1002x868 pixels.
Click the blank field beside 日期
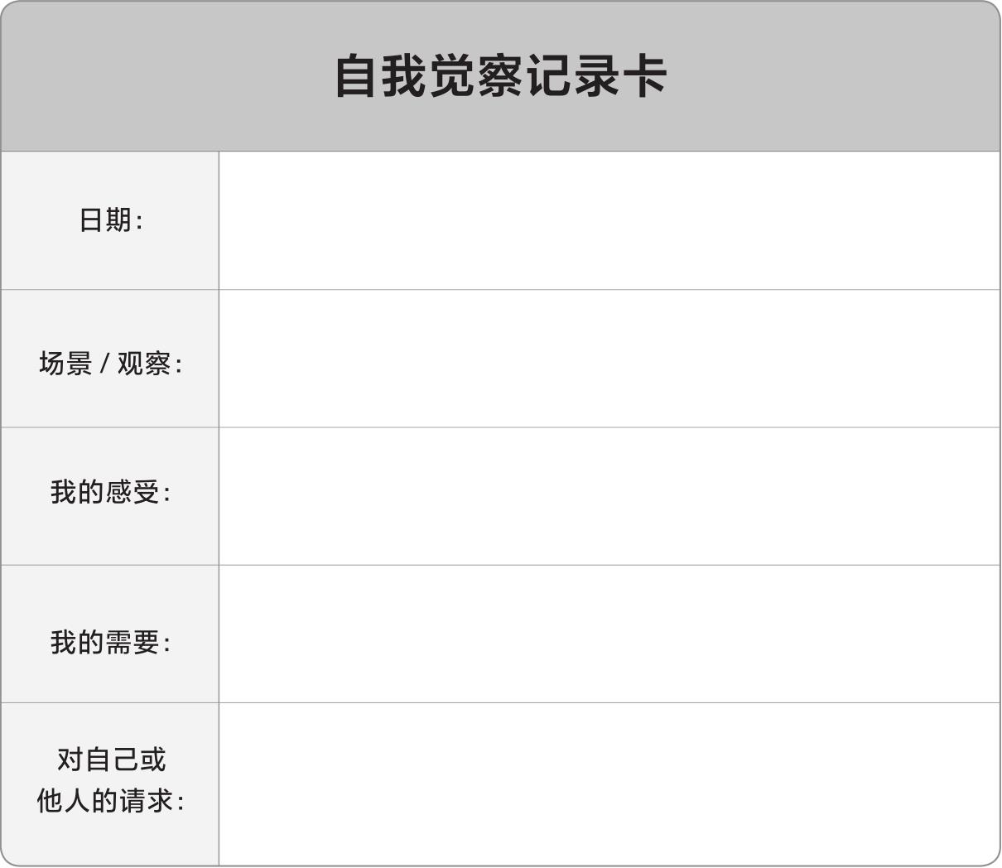tap(609, 220)
